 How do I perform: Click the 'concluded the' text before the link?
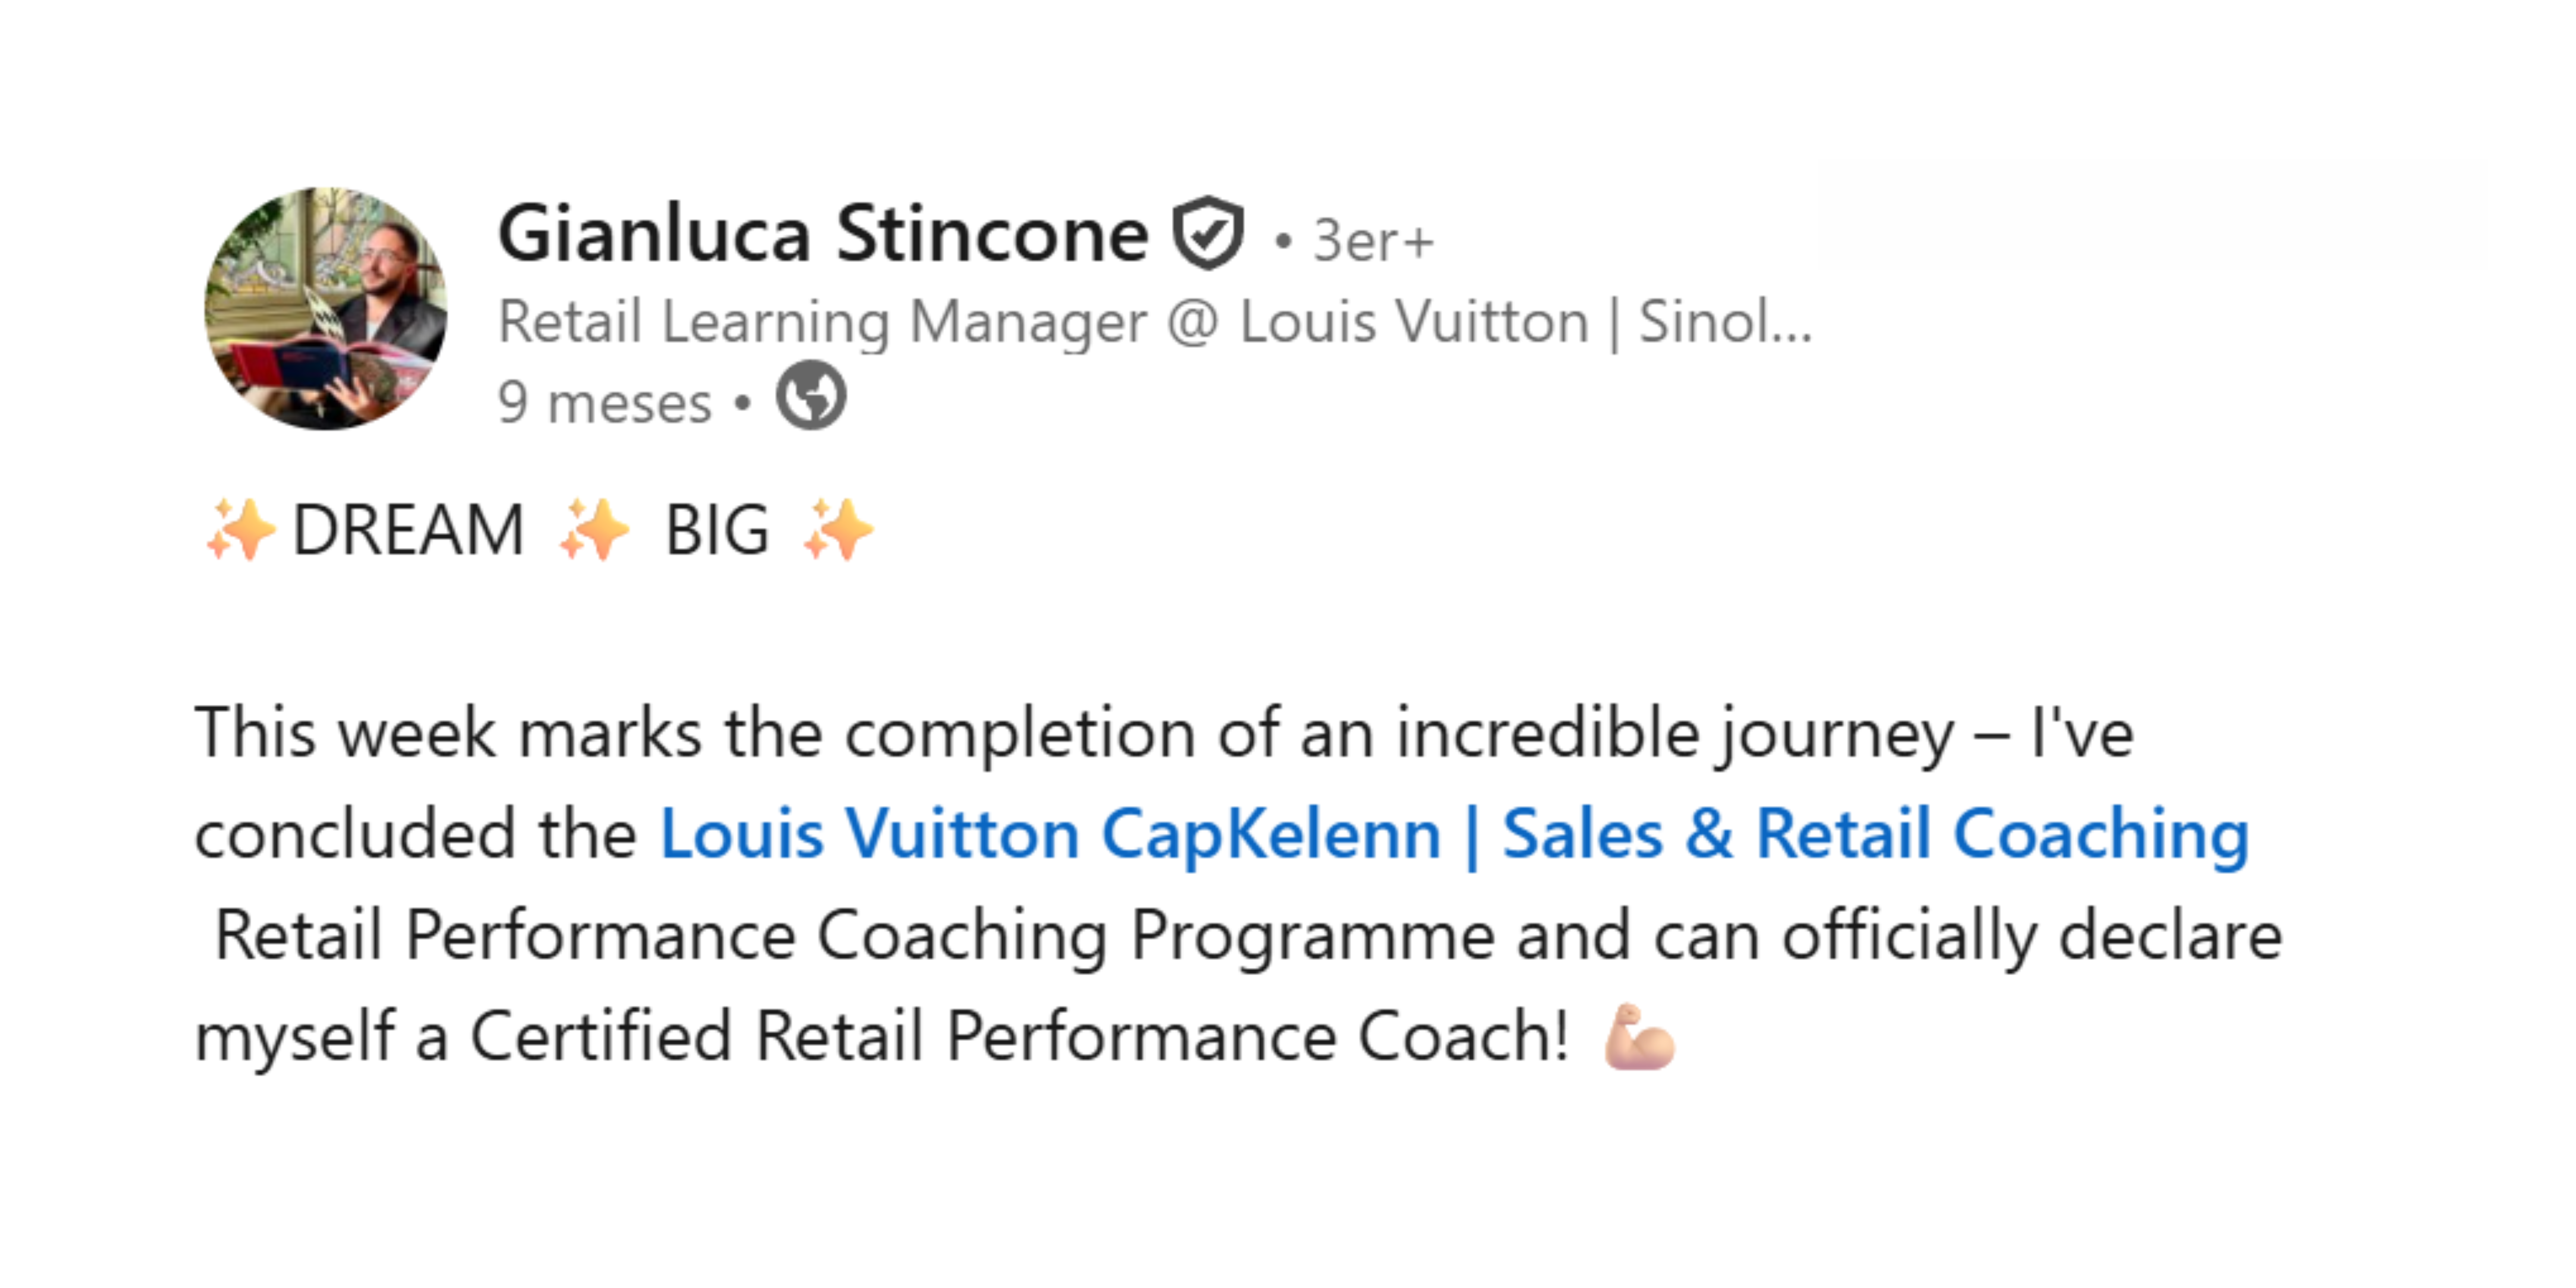[x=415, y=834]
